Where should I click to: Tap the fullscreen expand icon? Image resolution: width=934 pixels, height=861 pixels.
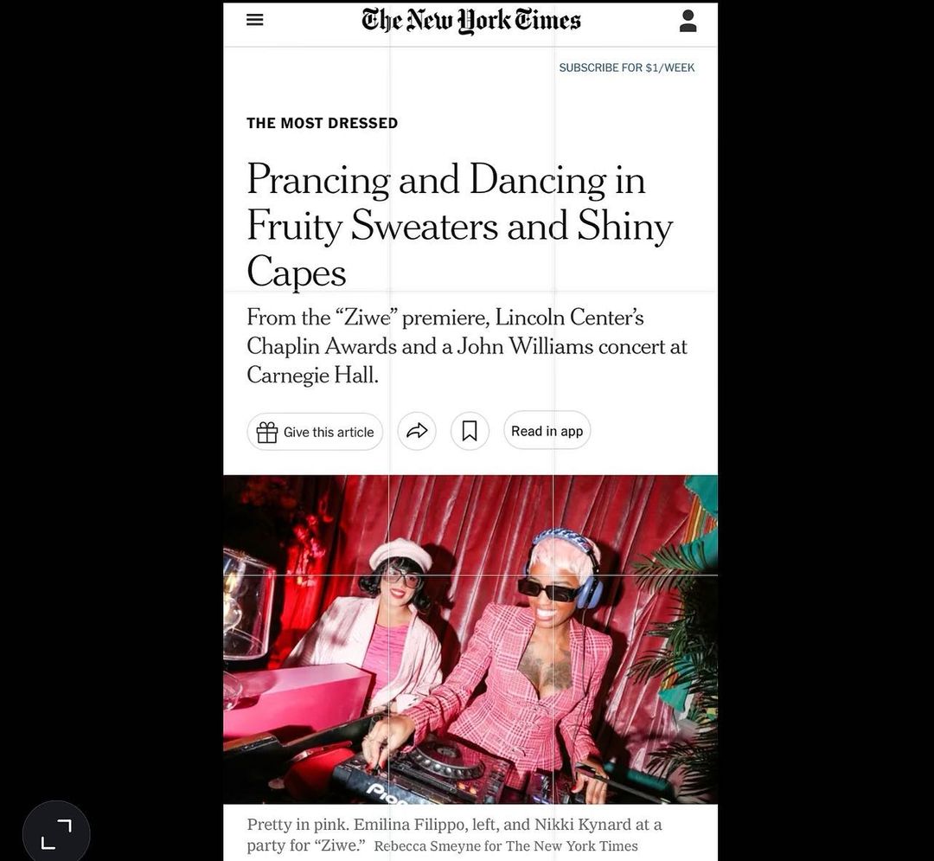[56, 833]
